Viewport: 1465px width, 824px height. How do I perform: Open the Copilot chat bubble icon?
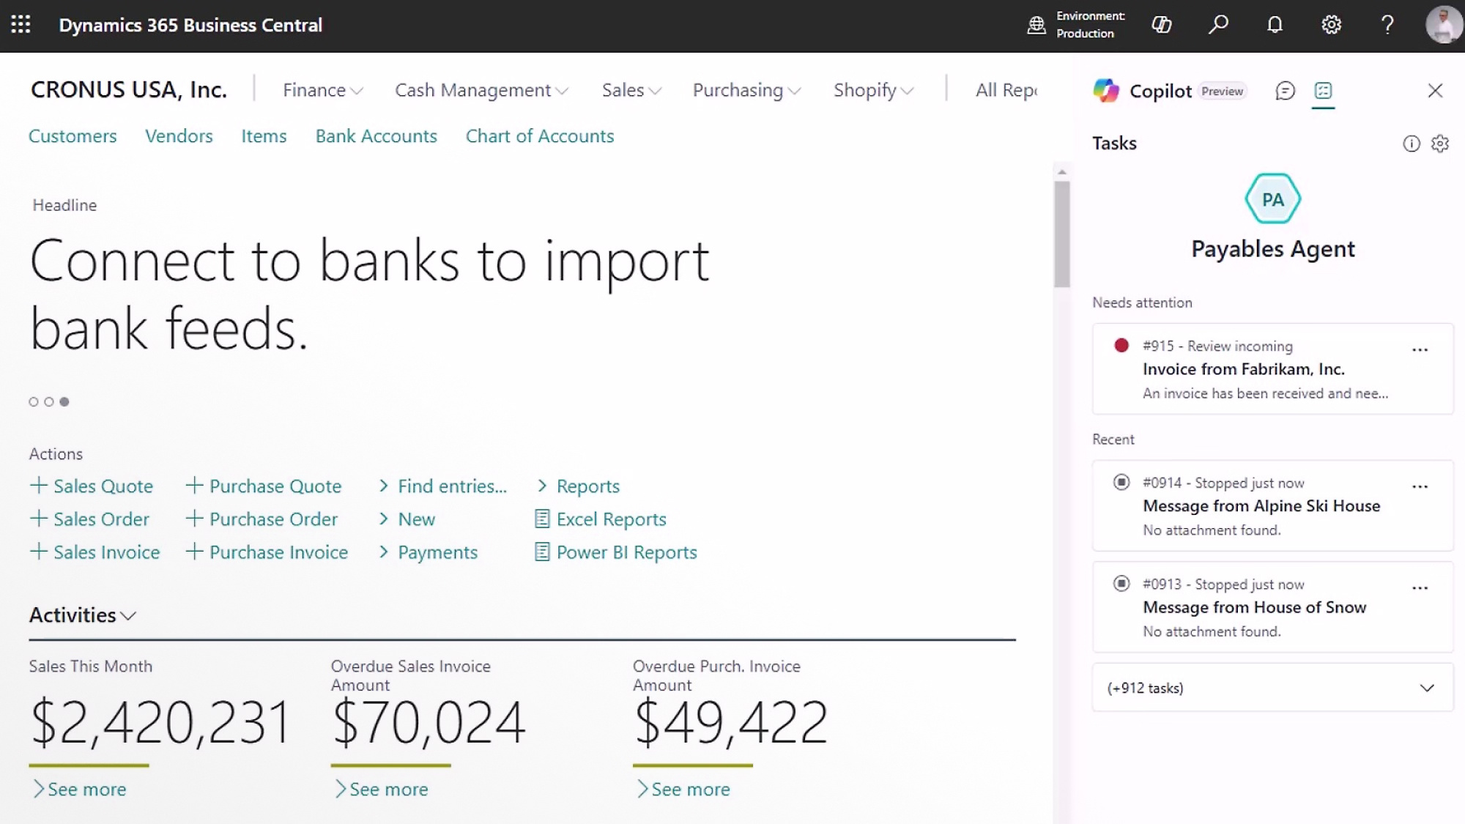click(x=1284, y=91)
